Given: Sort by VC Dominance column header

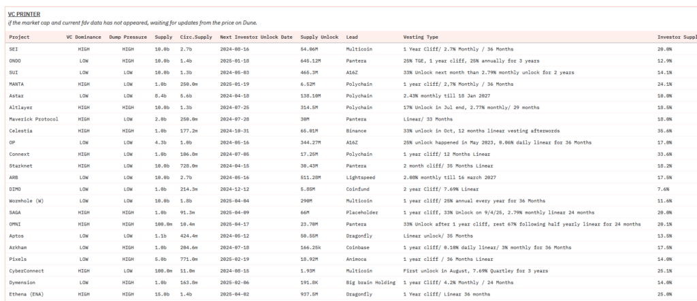Looking at the screenshot, I should pos(84,37).
